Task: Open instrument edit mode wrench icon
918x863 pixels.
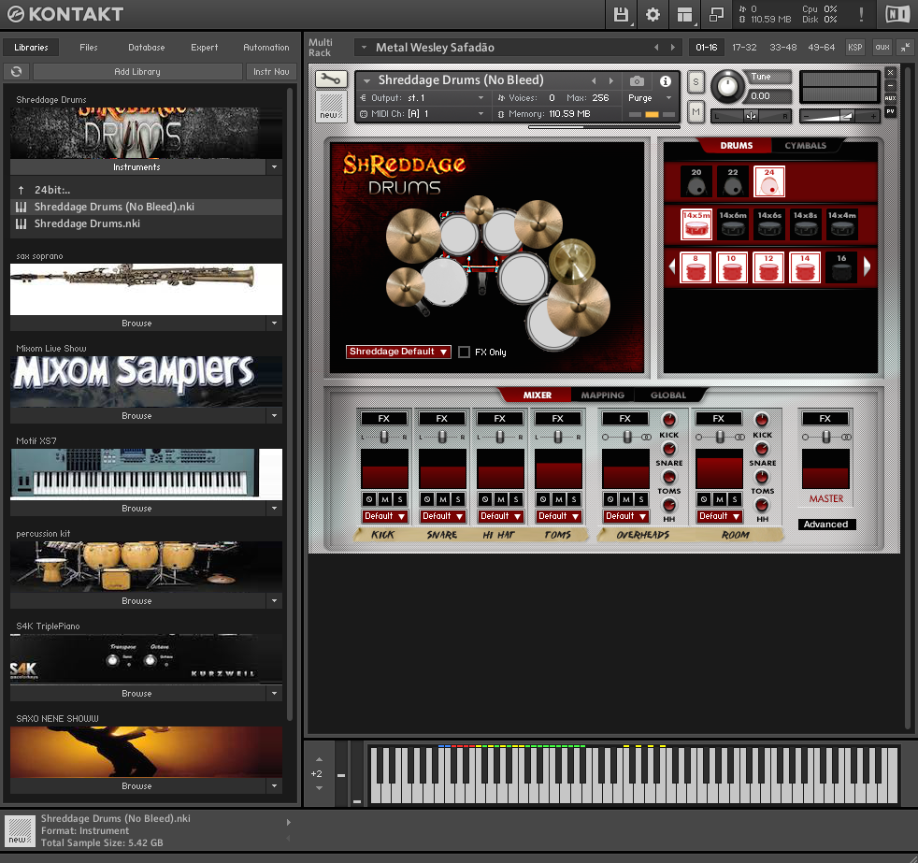Action: coord(331,79)
